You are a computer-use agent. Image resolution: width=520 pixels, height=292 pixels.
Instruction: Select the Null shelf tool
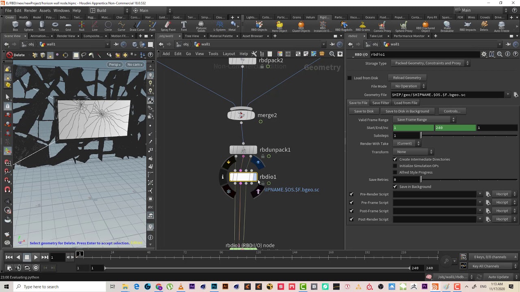(x=82, y=26)
